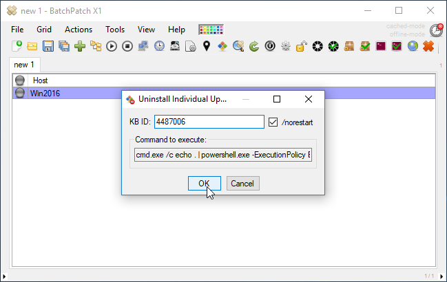Open the View menu
Image resolution: width=447 pixels, height=282 pixels.
coord(146,30)
